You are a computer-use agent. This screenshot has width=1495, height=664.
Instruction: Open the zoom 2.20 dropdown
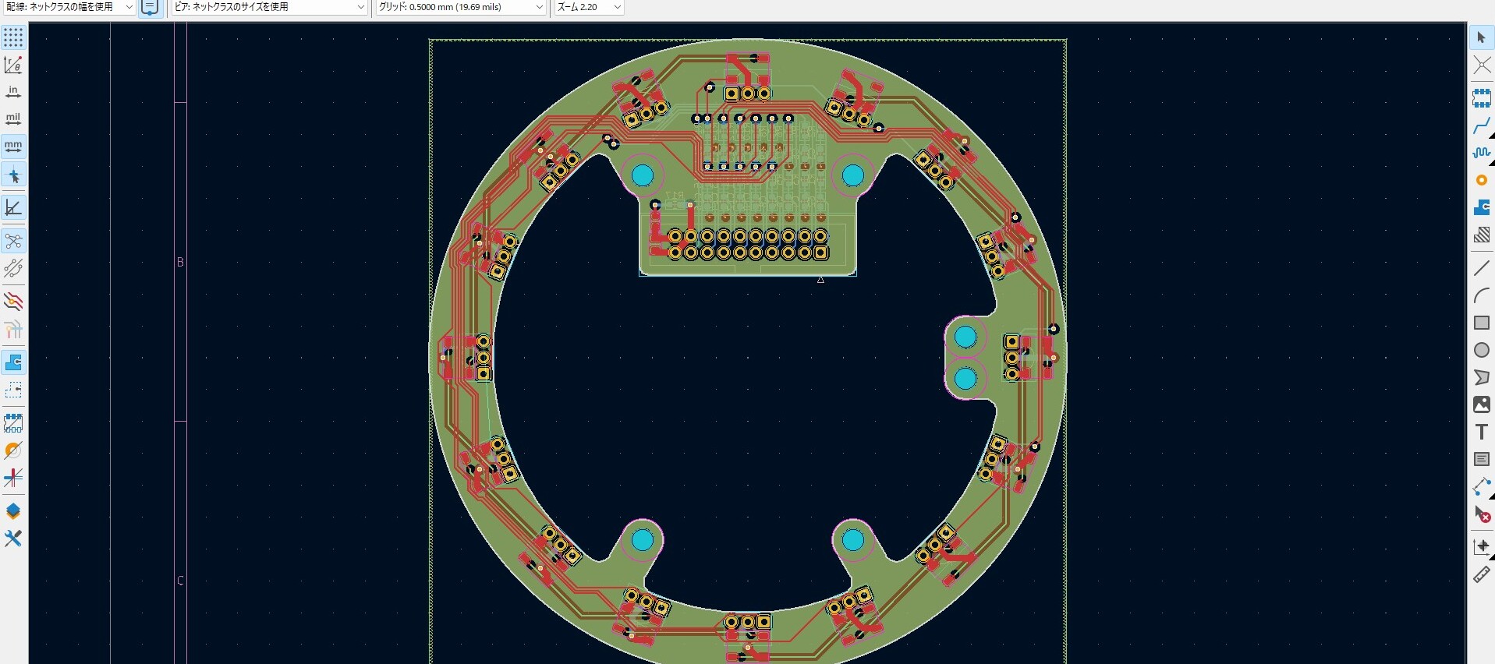pos(589,7)
